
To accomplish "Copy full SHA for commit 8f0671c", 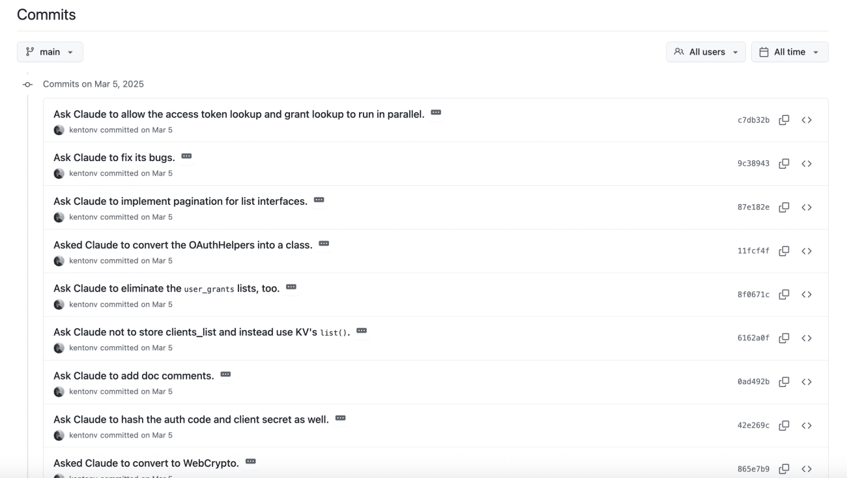I will (784, 295).
